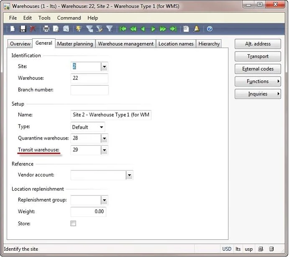Screen dimensions: 289x257
Task: Click the Remove filter funnel icon
Action: pos(110,29)
